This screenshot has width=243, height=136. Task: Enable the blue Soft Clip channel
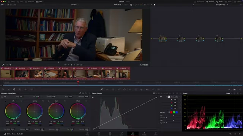click(177, 113)
